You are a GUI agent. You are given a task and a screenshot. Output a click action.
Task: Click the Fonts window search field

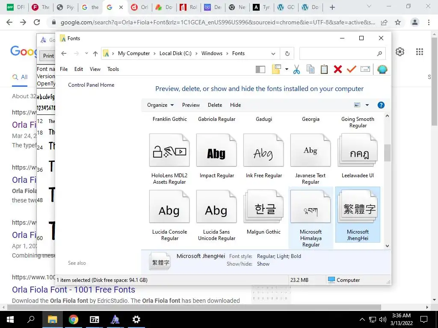(342, 53)
